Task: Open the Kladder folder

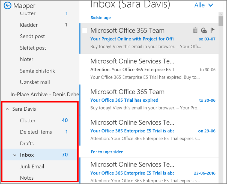Action: pyautogui.click(x=29, y=25)
